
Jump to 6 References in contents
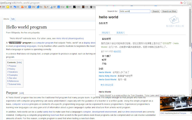[13, 81]
